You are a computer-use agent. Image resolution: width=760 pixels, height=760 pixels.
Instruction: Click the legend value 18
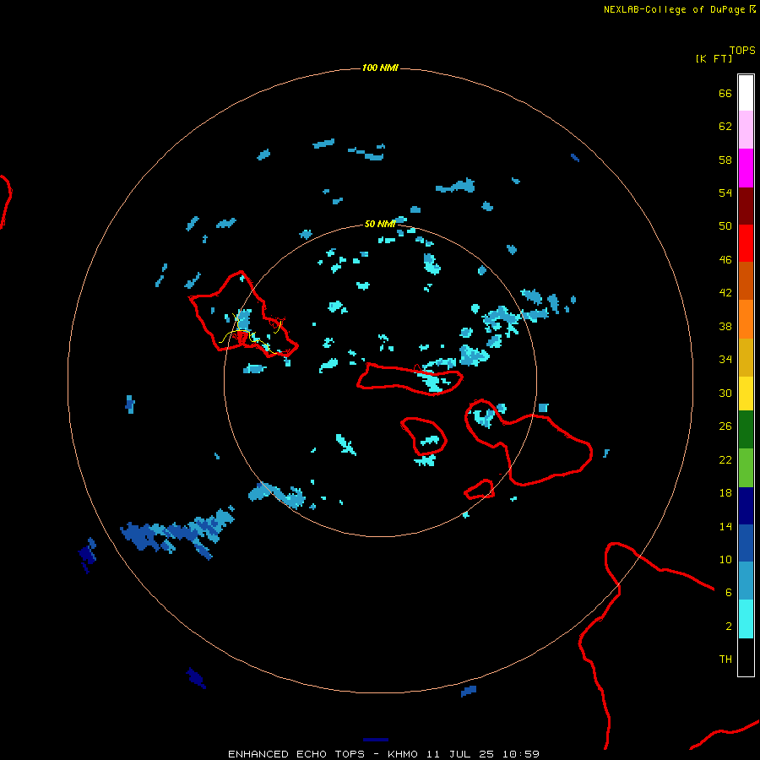pos(725,493)
